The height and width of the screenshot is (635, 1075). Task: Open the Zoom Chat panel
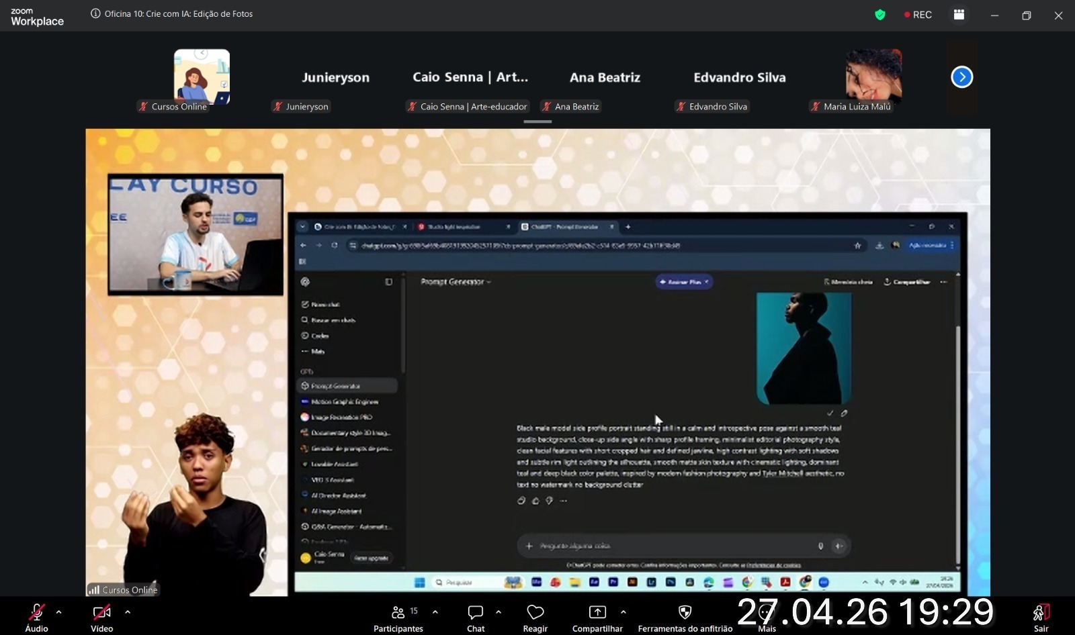476,618
